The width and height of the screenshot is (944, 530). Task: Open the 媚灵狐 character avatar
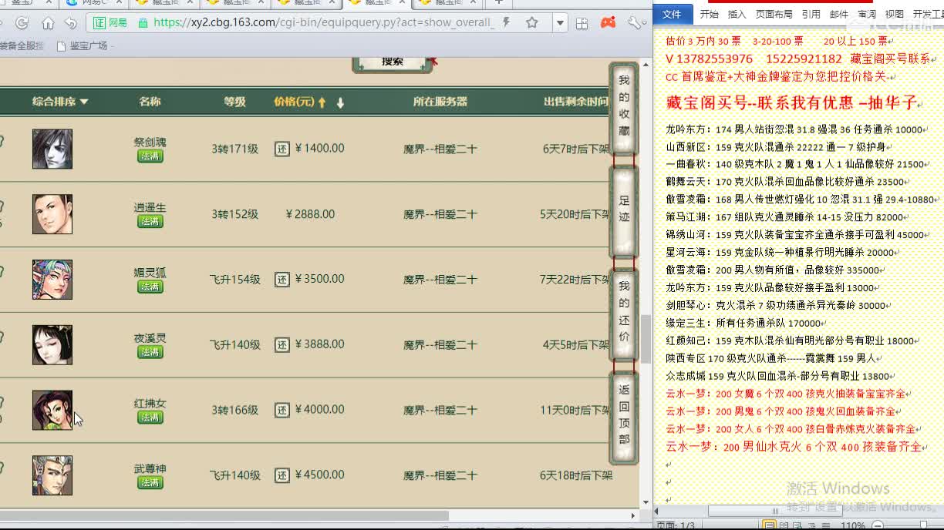52,280
